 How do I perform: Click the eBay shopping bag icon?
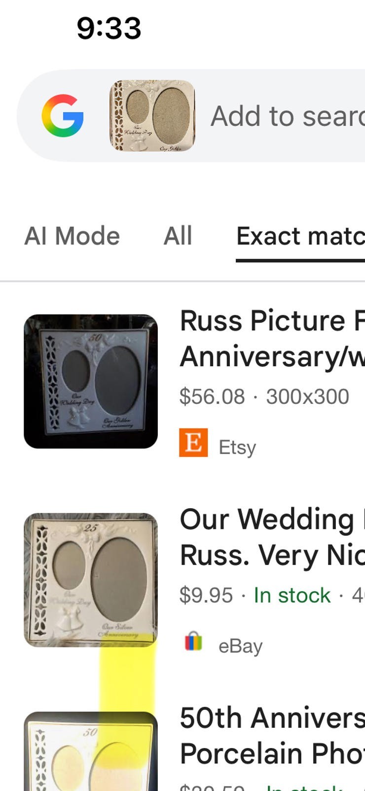[x=194, y=642]
